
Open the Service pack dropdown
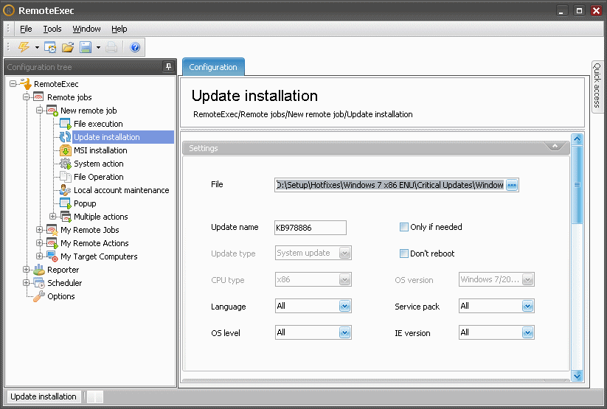[x=527, y=306]
